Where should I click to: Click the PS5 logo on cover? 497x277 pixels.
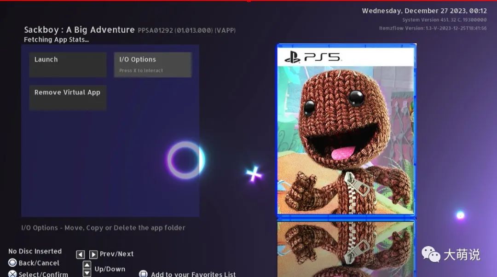pos(312,58)
